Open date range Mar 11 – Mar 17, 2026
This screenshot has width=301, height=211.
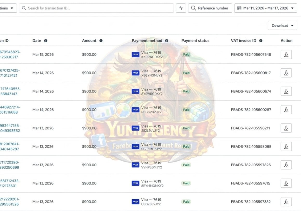tap(266, 8)
